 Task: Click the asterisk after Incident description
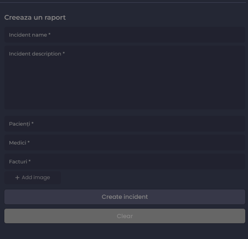64,54
